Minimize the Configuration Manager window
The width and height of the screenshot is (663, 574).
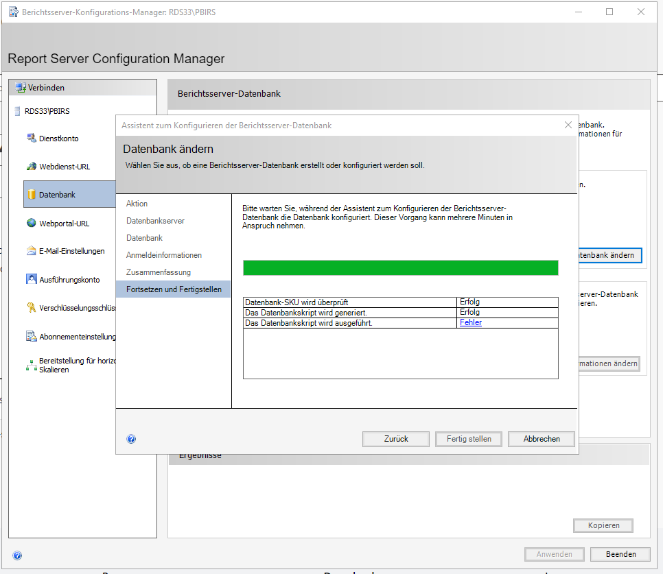tap(579, 12)
